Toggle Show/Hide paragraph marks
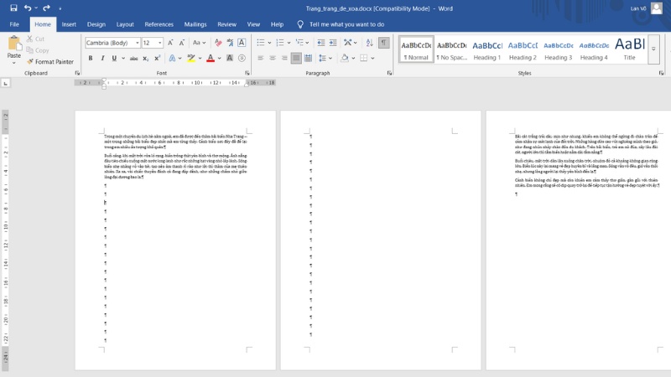Screen dimensions: 671x377 pos(382,42)
